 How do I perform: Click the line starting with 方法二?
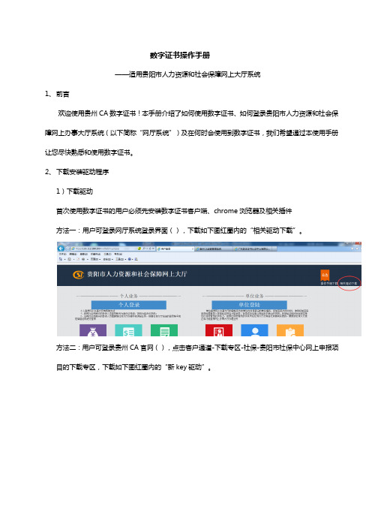click(x=197, y=348)
